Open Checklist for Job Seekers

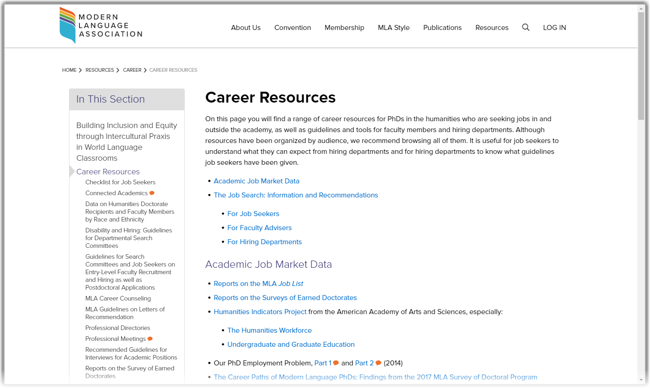[x=120, y=182]
